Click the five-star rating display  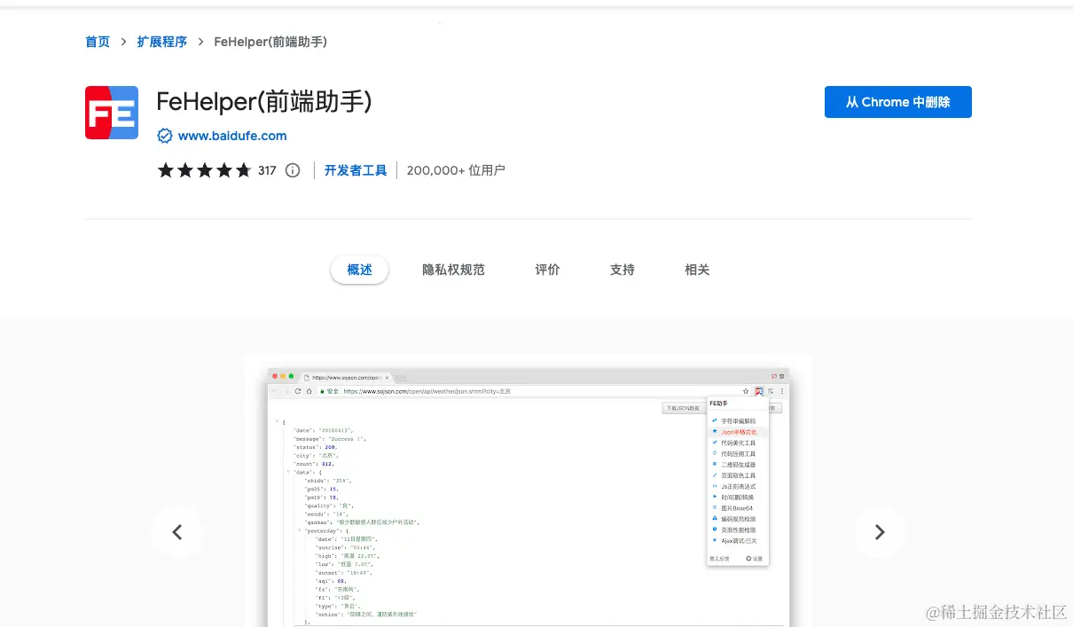pyautogui.click(x=204, y=170)
